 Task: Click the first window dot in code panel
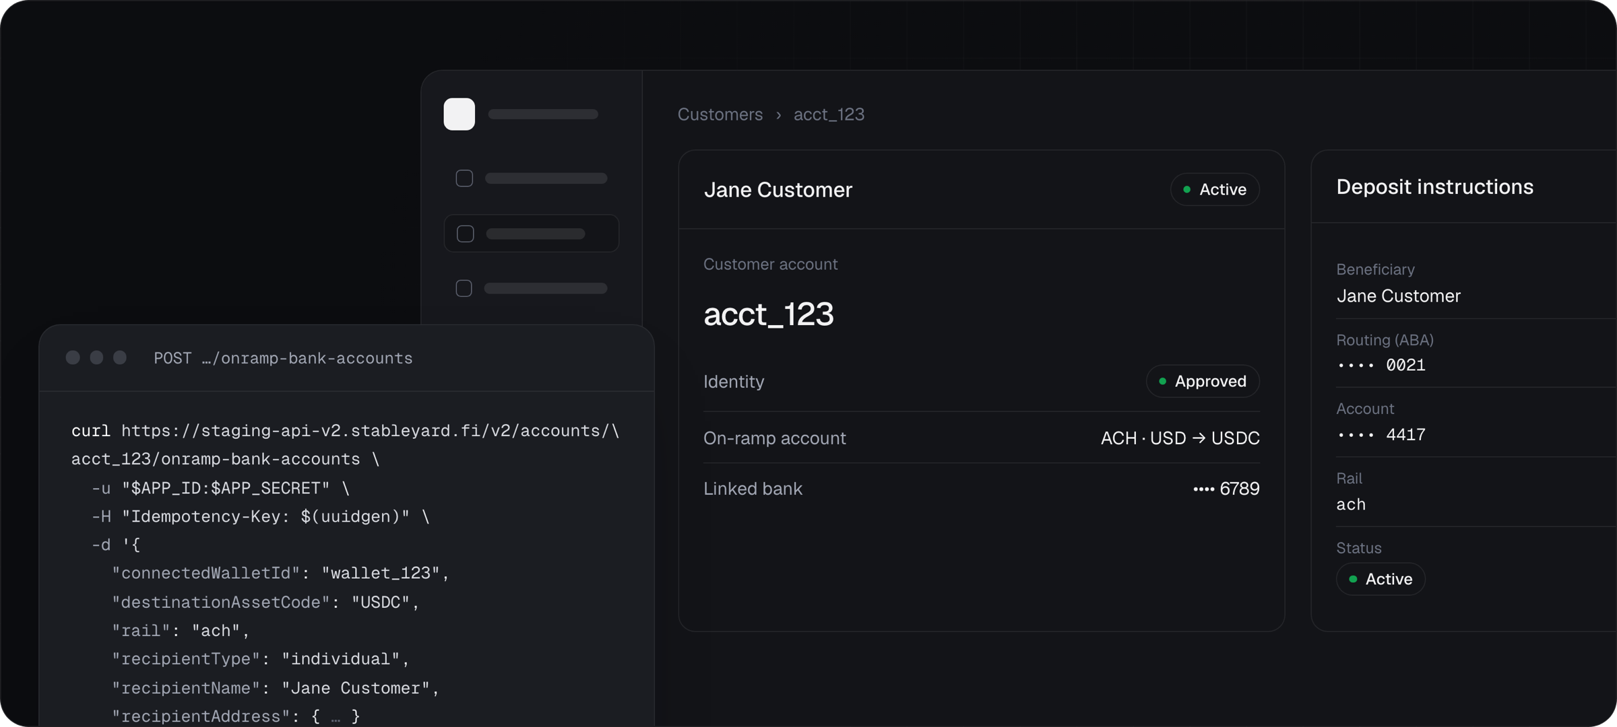[73, 357]
